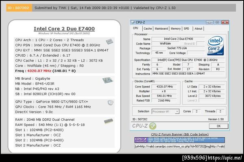Open the CPU-Z Forum Banner link
The image size is (244, 162).
pos(180,134)
